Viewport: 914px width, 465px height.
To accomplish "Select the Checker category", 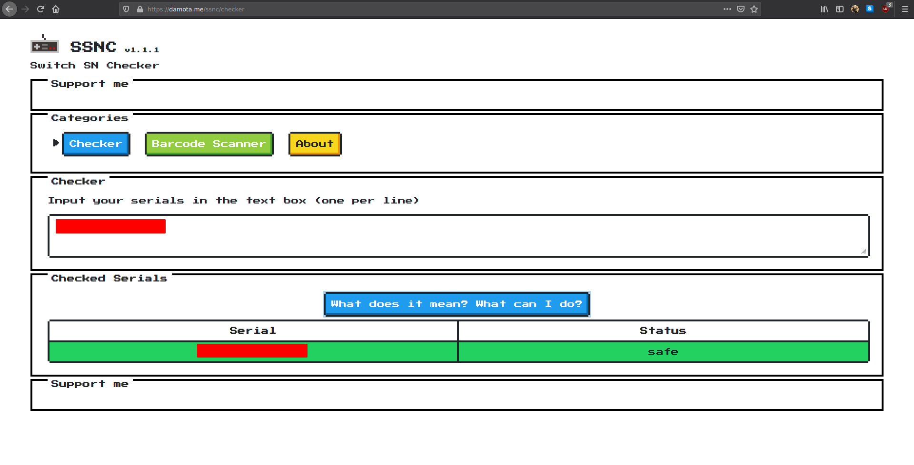I will pyautogui.click(x=96, y=144).
